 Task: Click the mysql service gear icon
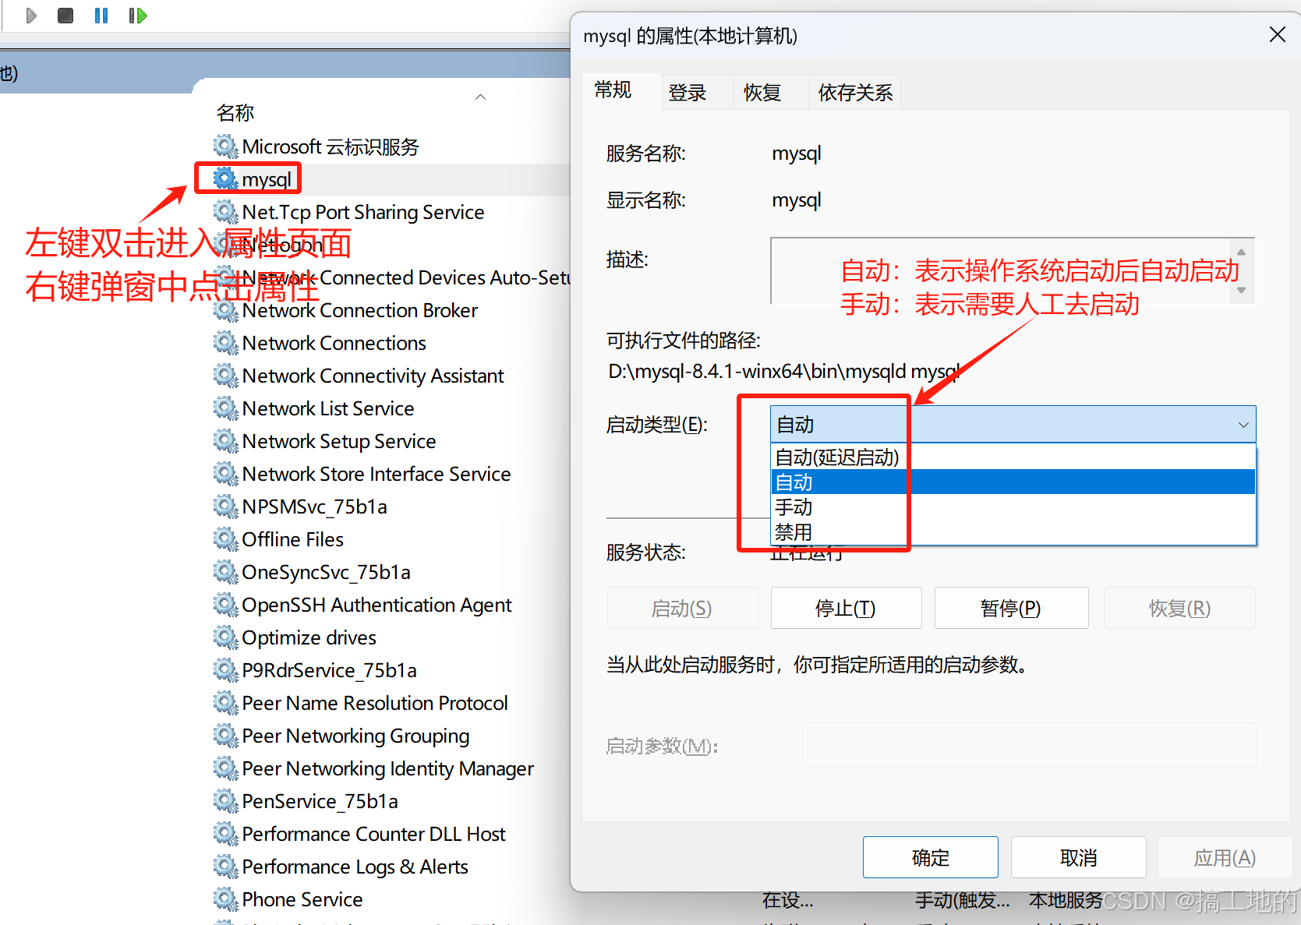click(x=226, y=179)
